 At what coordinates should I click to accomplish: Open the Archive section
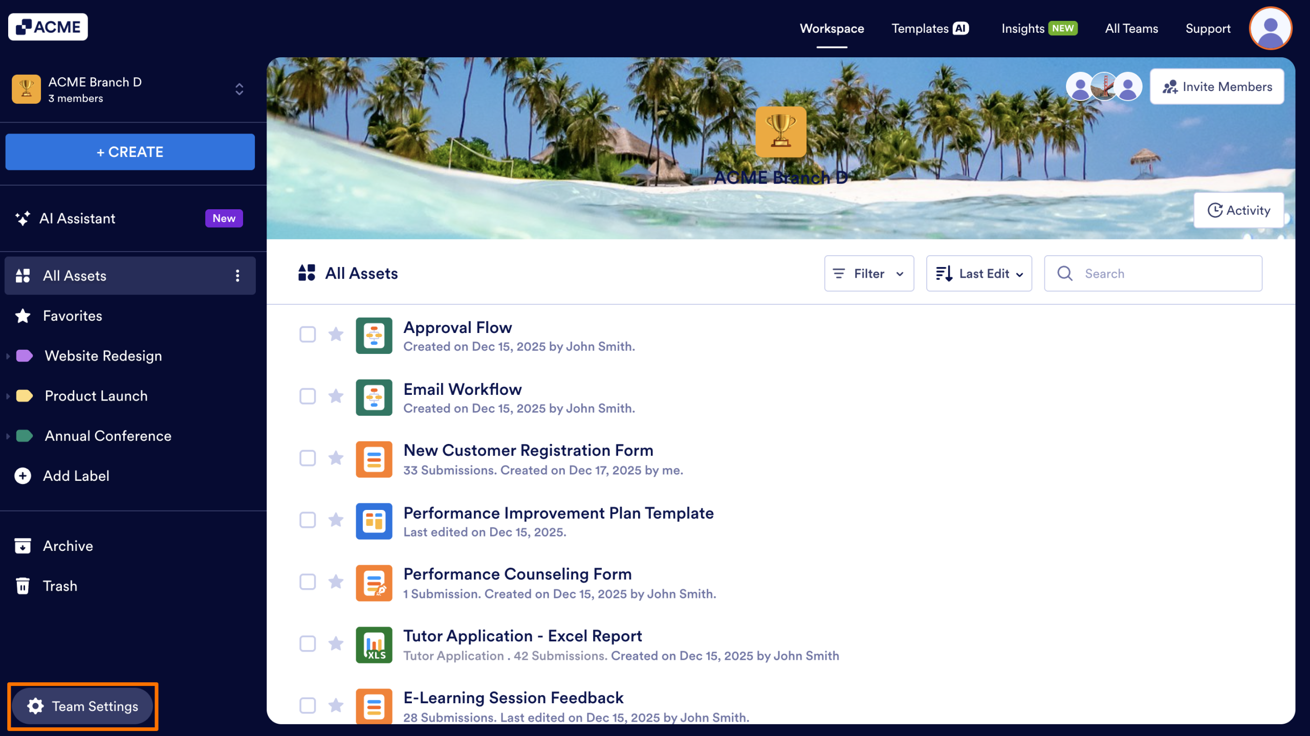coord(67,546)
